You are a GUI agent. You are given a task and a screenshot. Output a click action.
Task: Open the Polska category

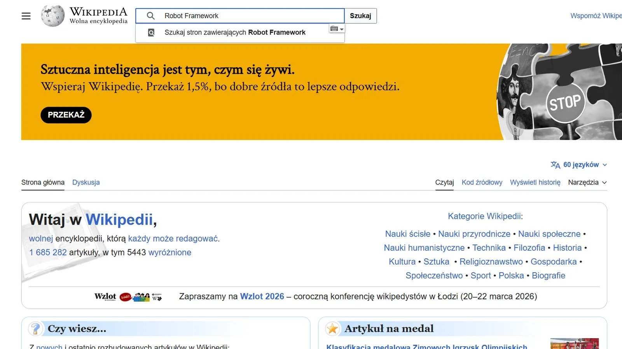[x=511, y=276]
